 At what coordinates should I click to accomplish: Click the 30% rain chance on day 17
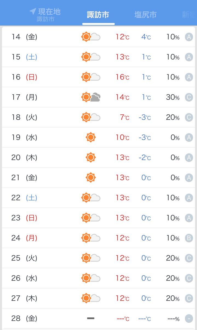click(173, 97)
